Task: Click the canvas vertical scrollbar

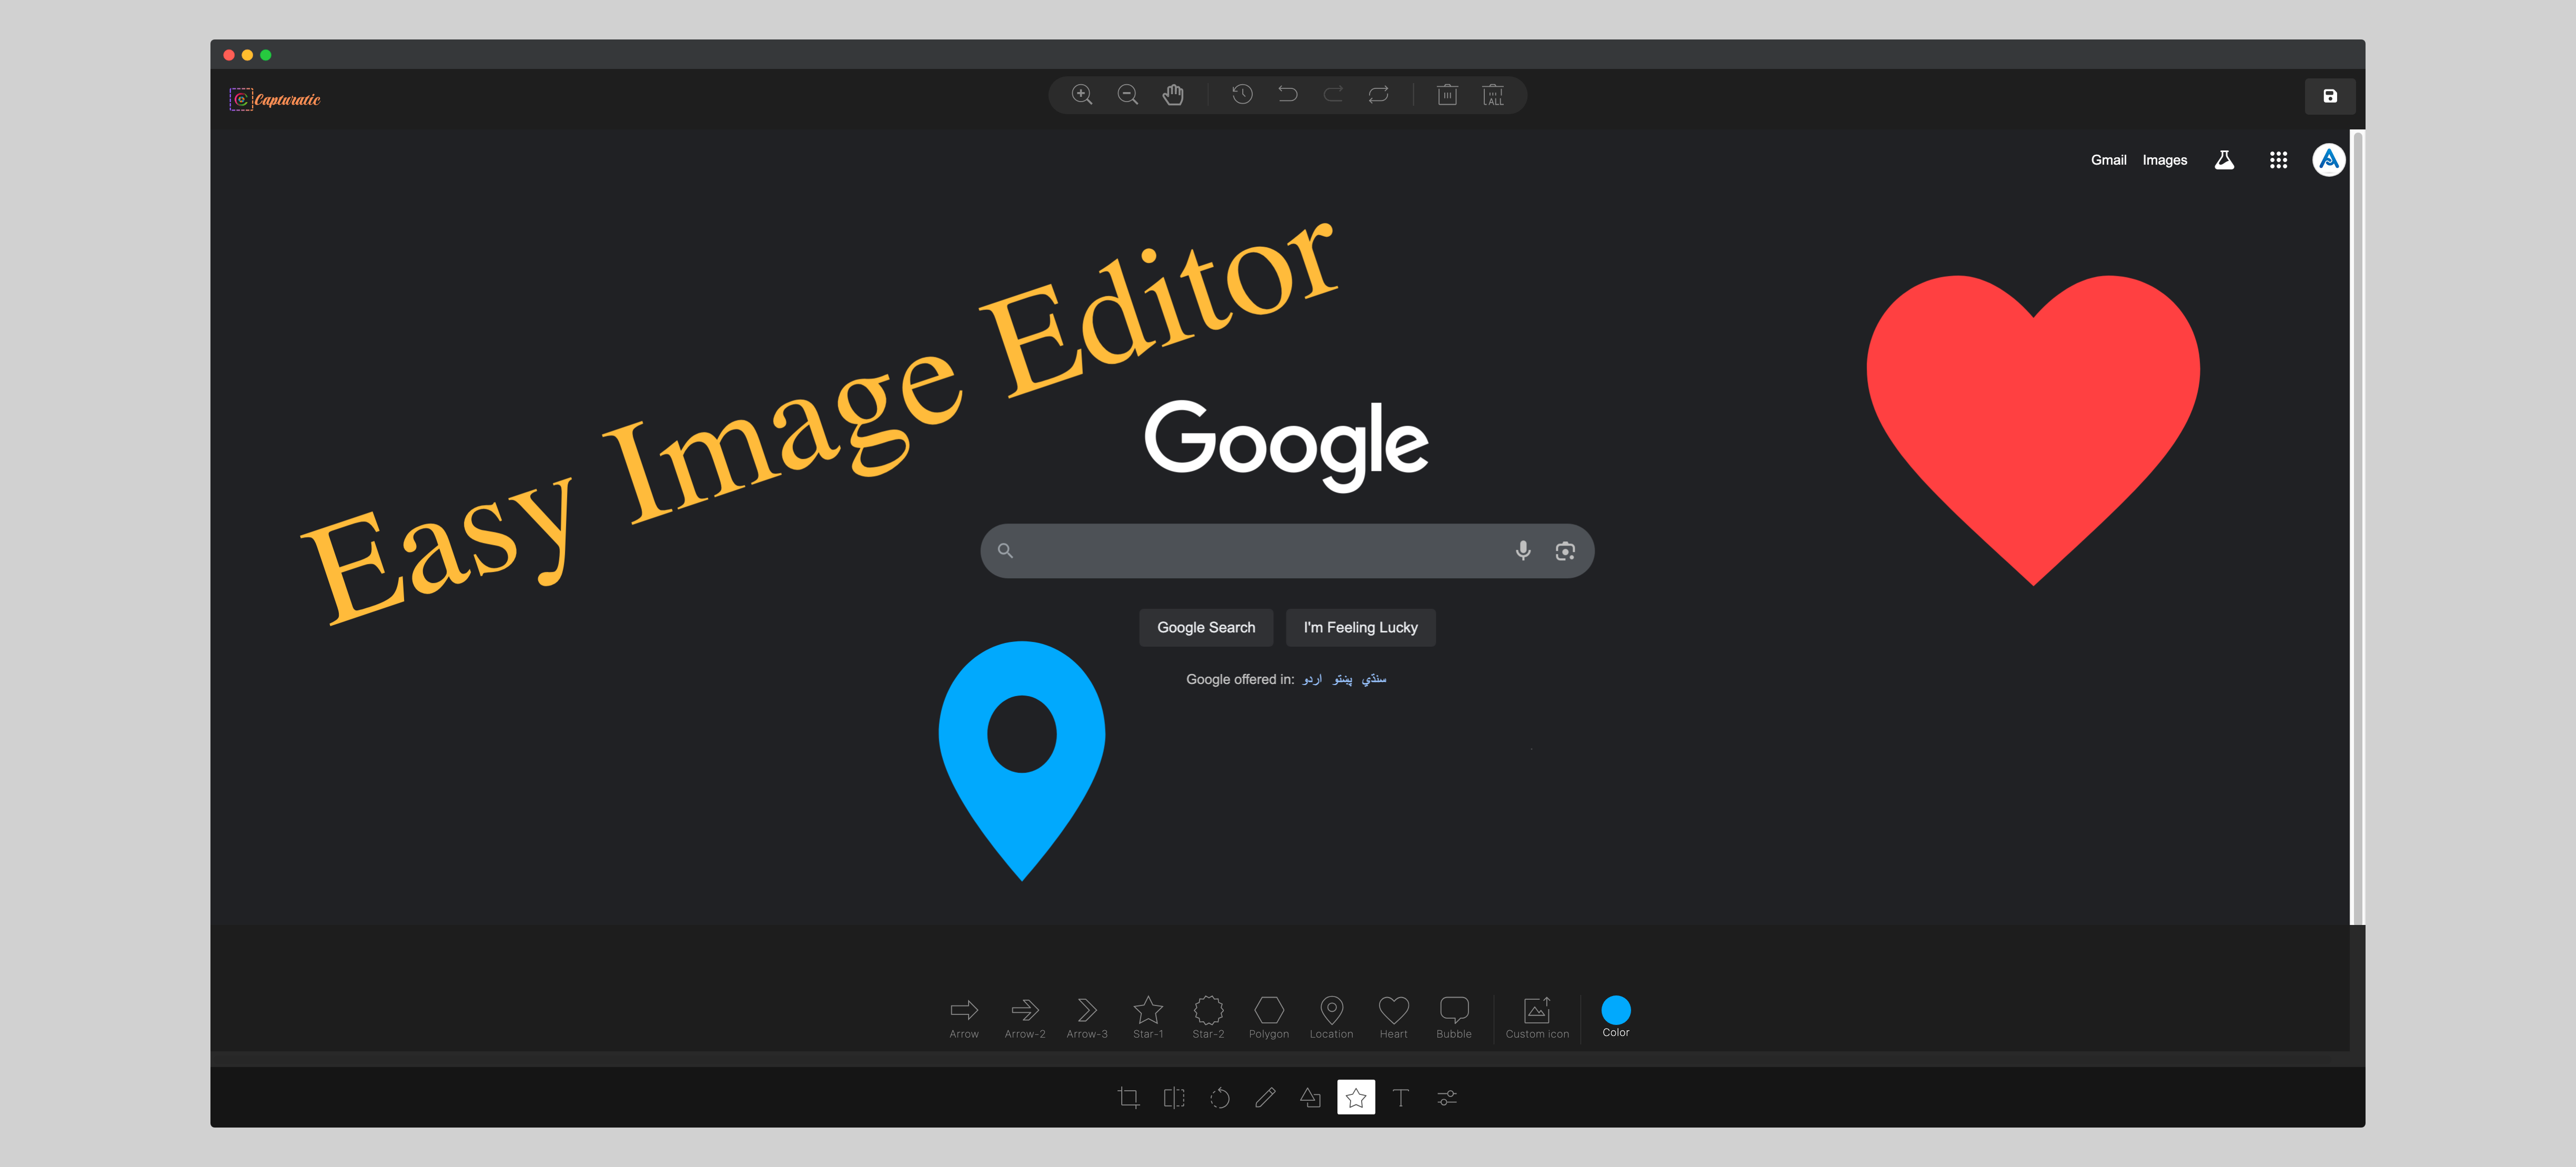Action: [2357, 527]
